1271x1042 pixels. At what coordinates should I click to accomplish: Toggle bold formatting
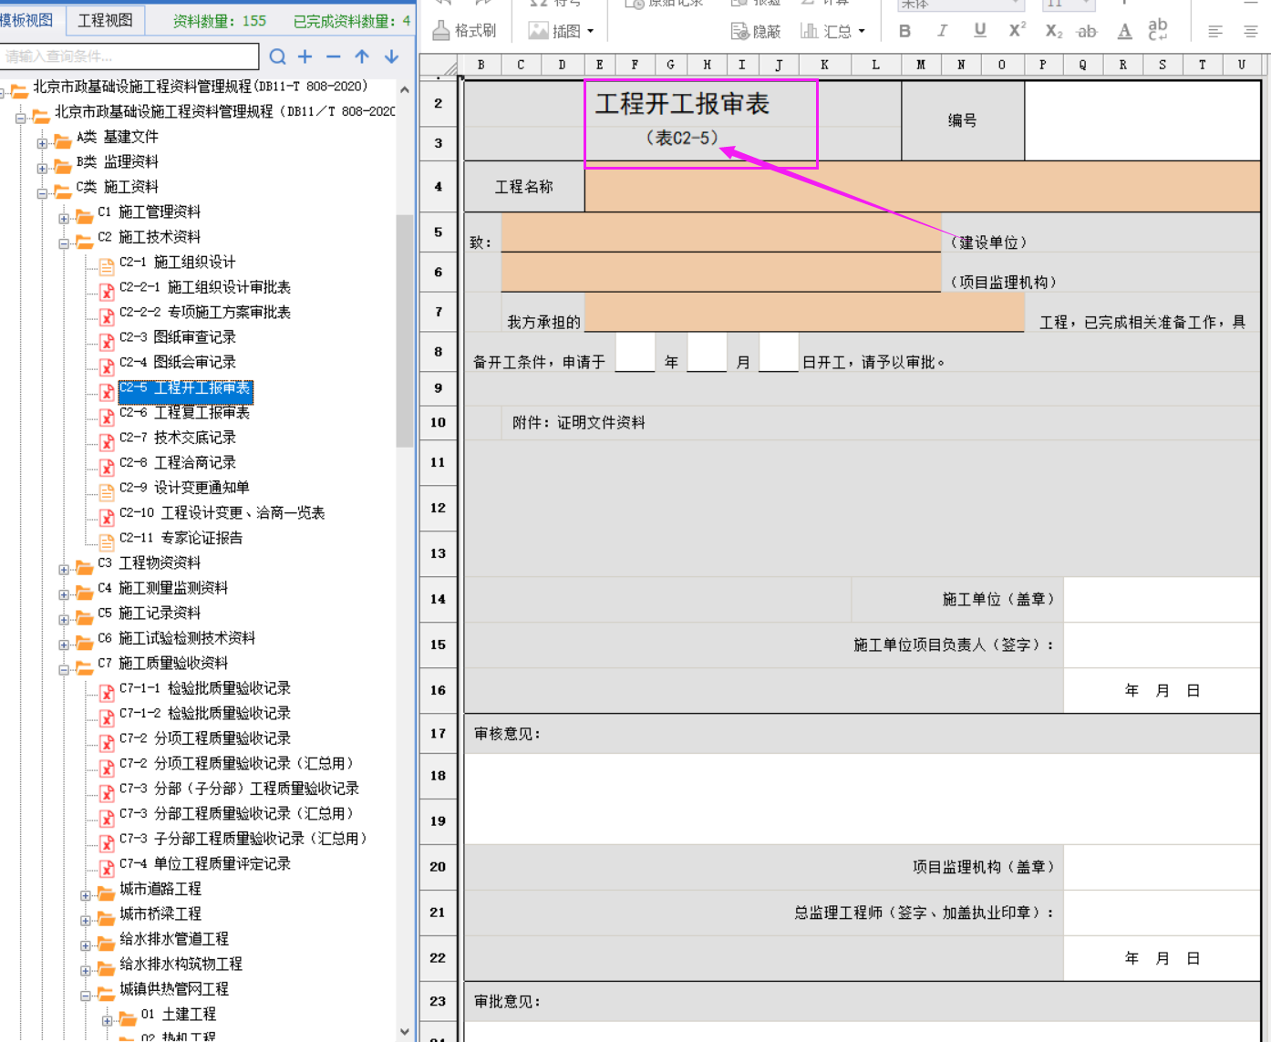pos(904,31)
